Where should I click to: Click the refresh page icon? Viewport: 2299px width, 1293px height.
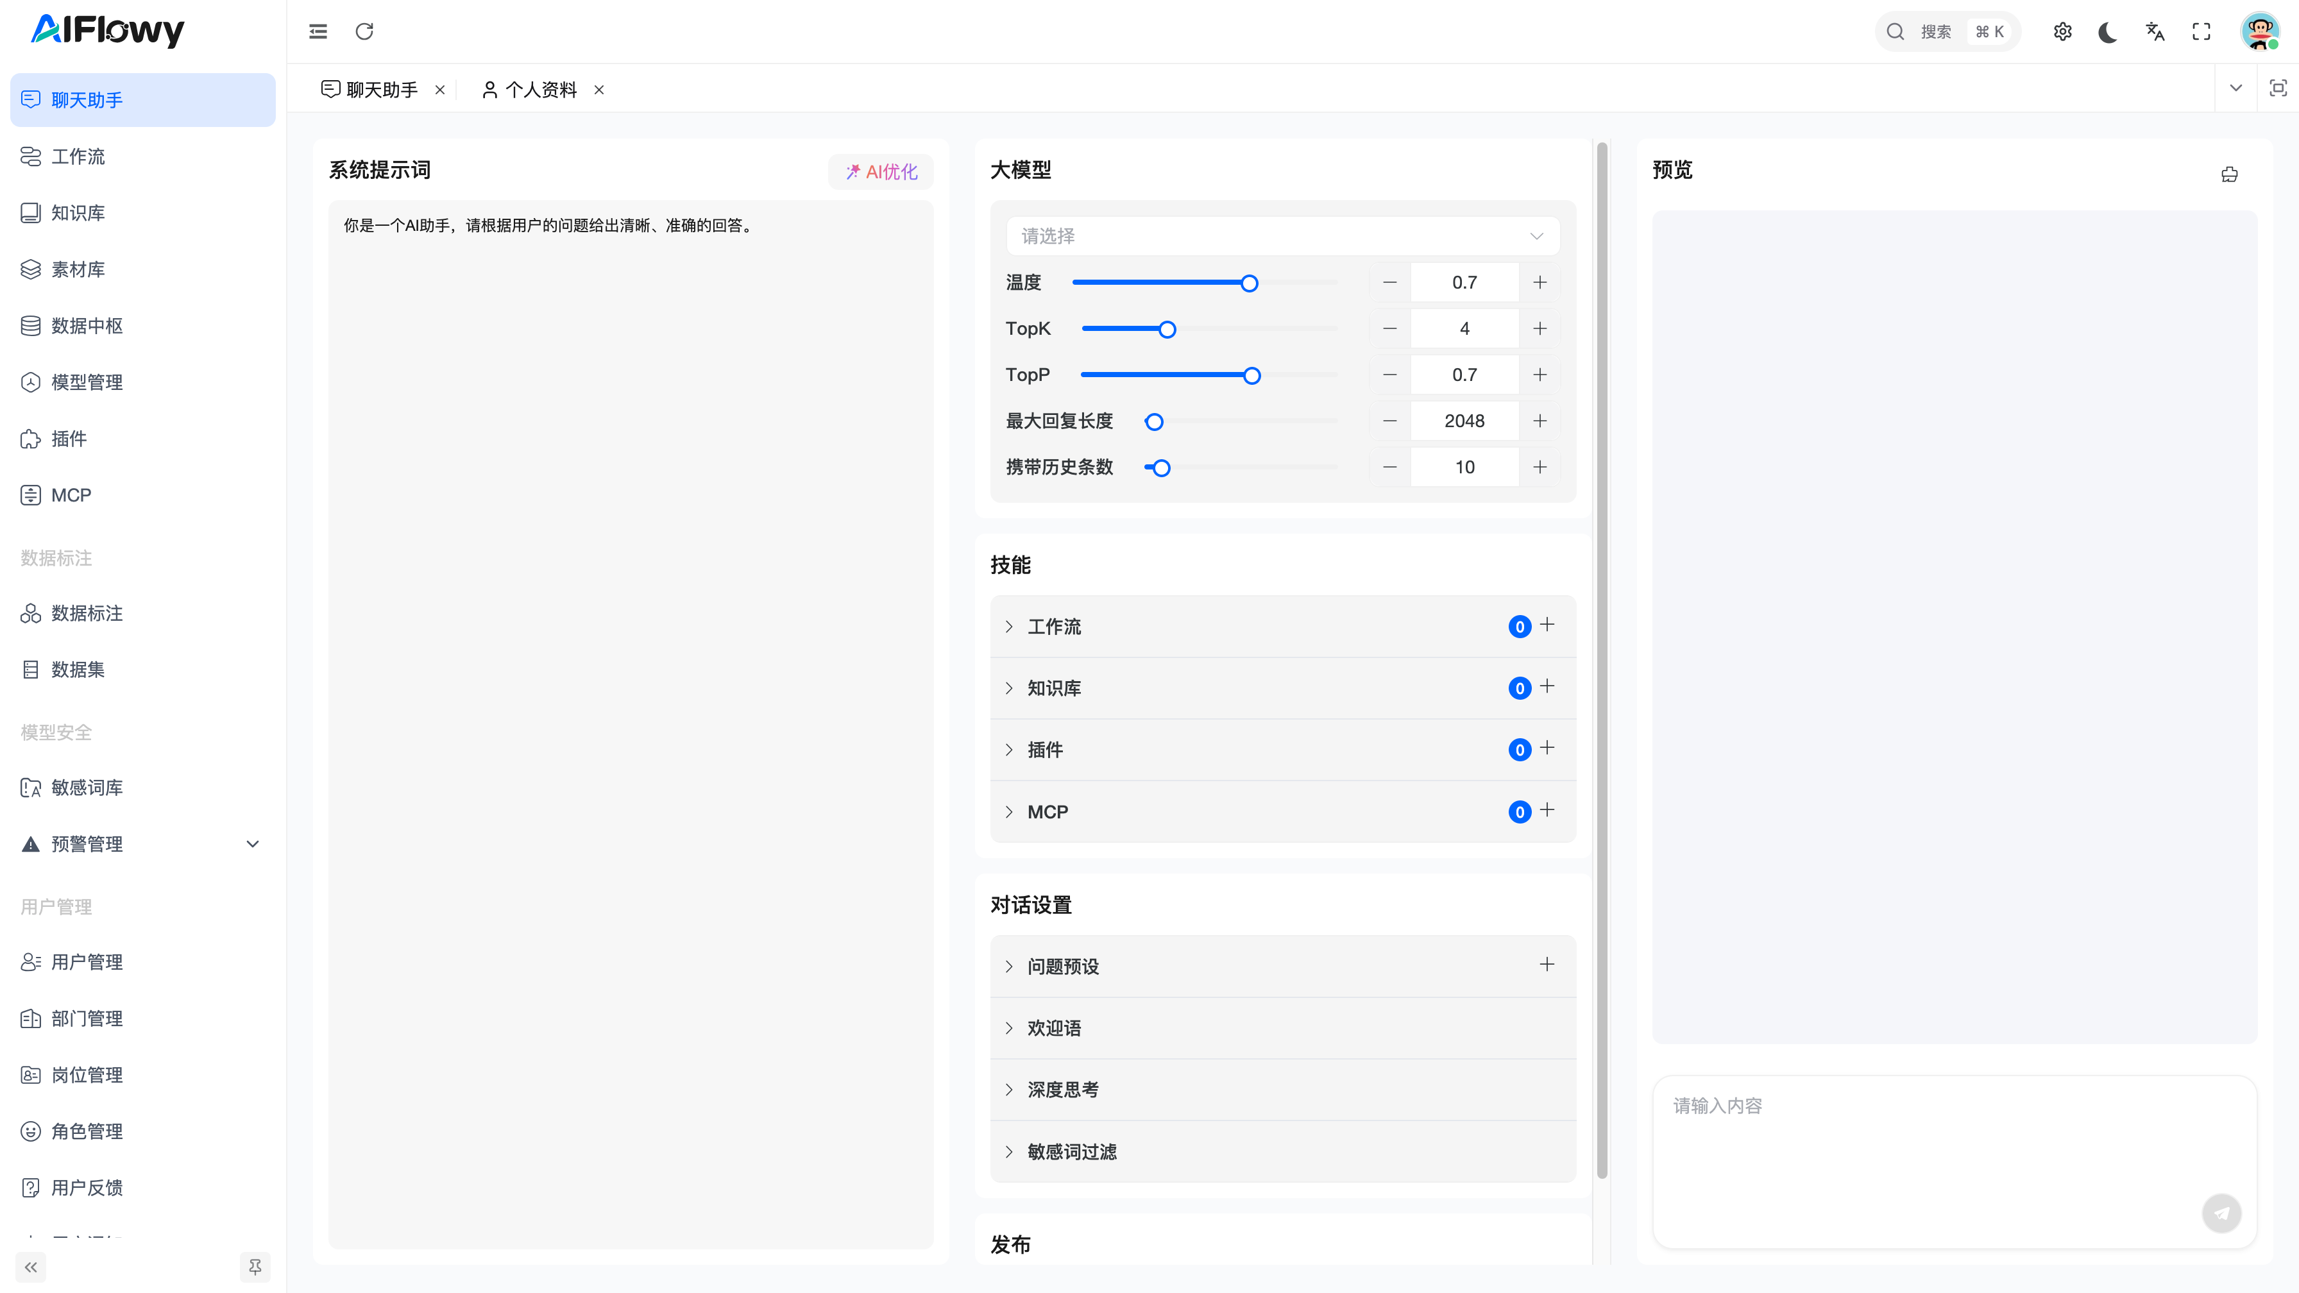[x=364, y=32]
